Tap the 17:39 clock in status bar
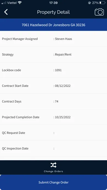 point(53,3)
